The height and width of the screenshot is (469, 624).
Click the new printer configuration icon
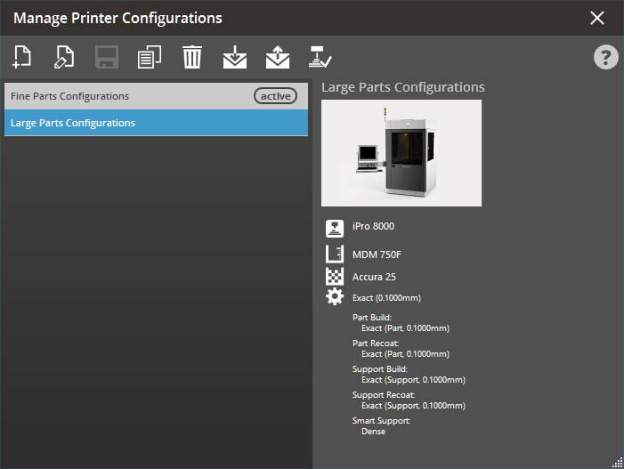(x=22, y=58)
